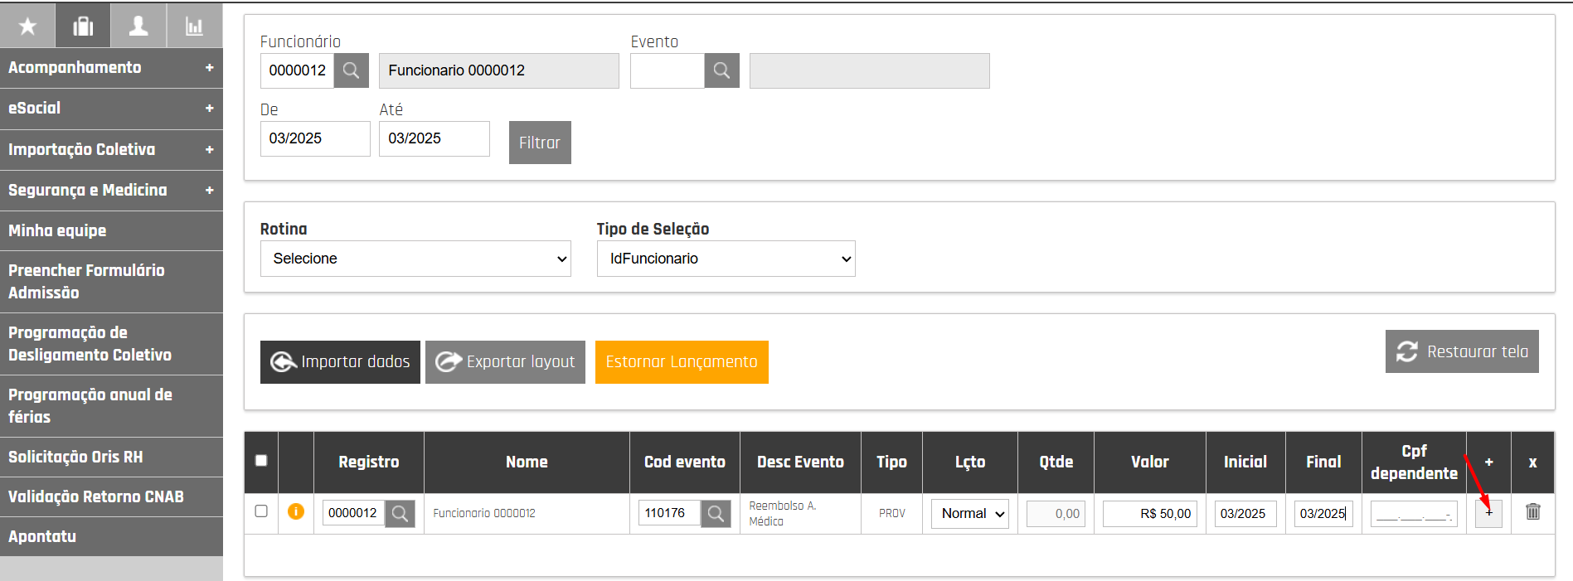Delete row using the trash icon
This screenshot has height=581, width=1573.
pyautogui.click(x=1532, y=512)
